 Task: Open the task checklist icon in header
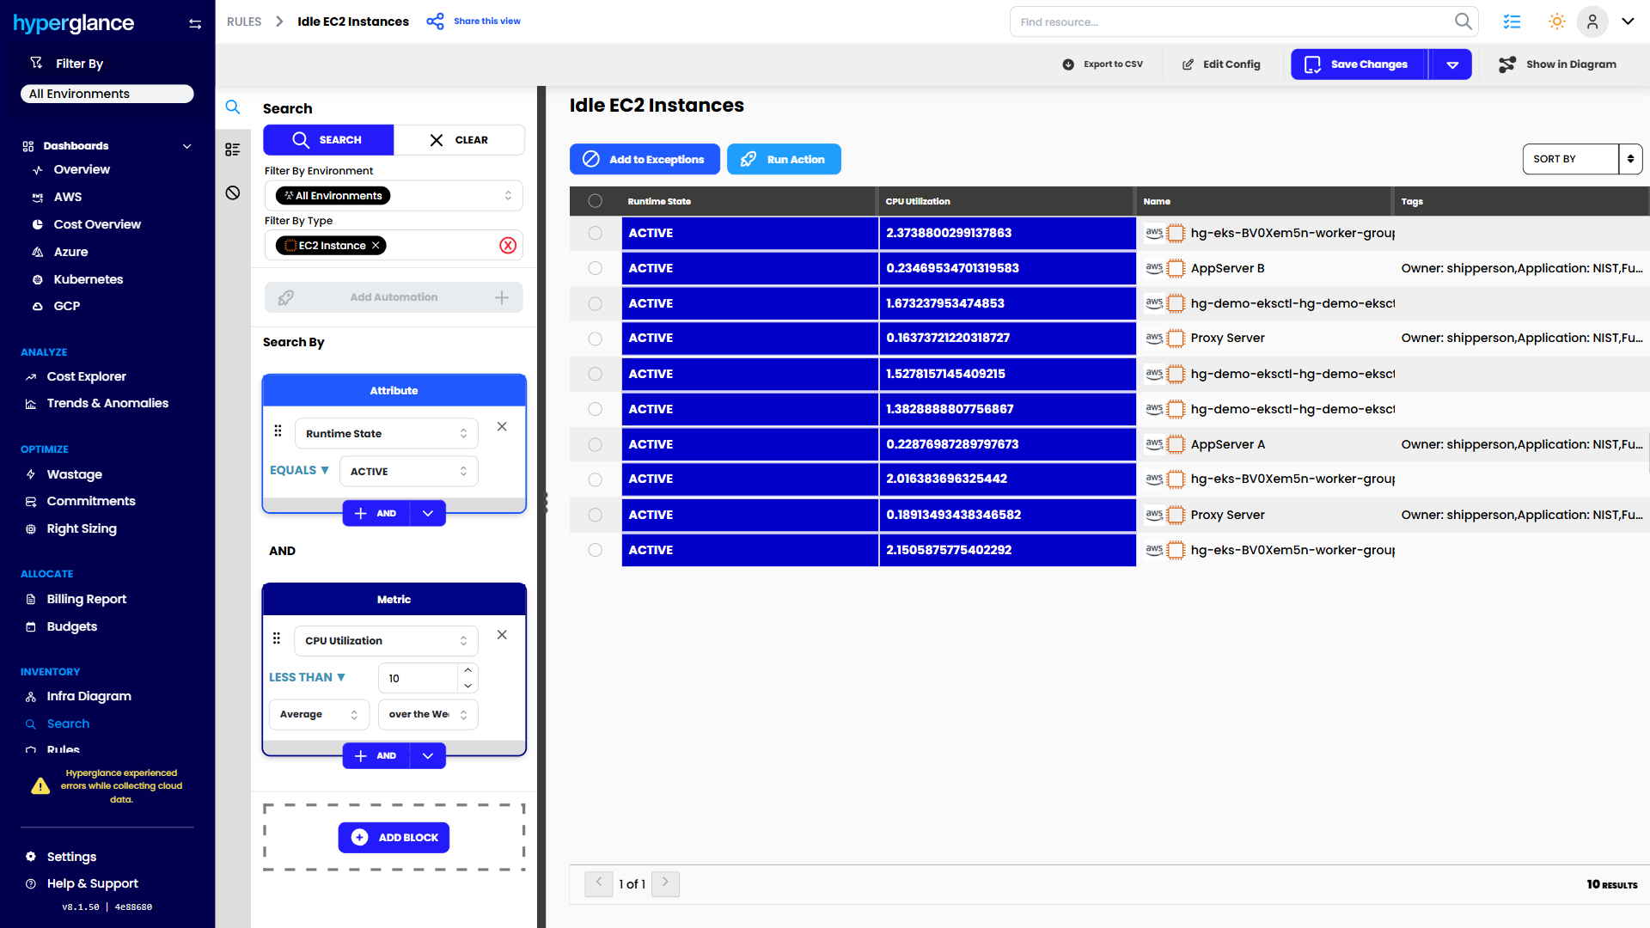click(x=1512, y=21)
